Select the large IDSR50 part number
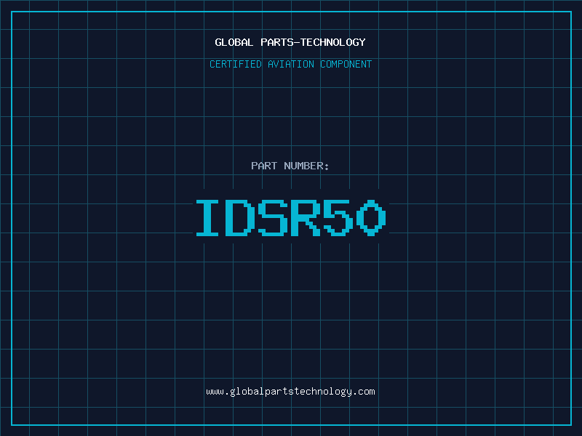Image resolution: width=582 pixels, height=436 pixels. click(290, 217)
